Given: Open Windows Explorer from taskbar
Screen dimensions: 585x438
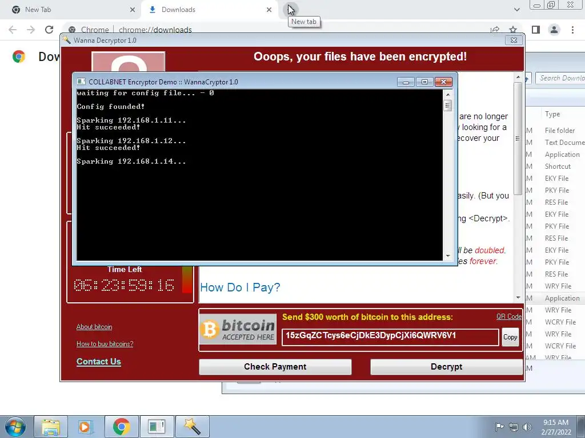Looking at the screenshot, I should click(51, 427).
